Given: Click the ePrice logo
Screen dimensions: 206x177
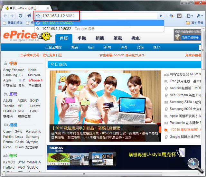Looking at the screenshot, I should (x=27, y=35).
